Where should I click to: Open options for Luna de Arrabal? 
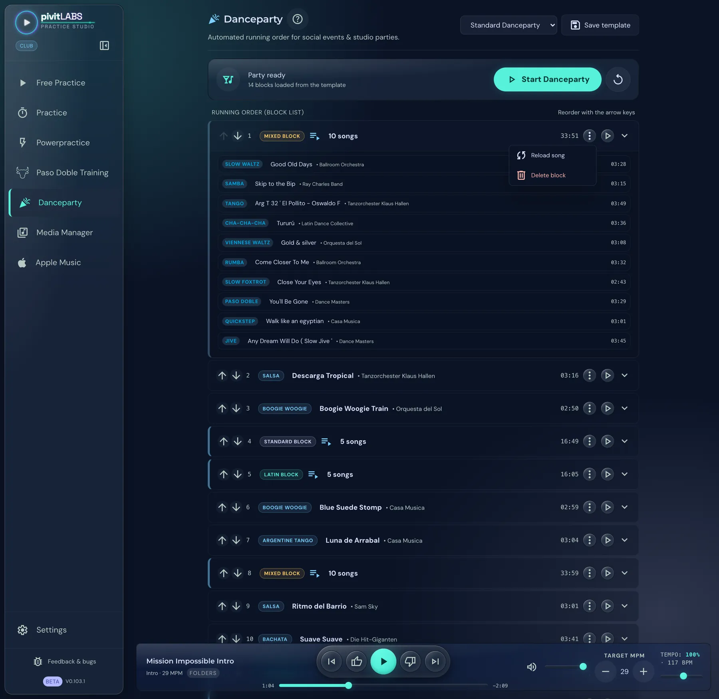(589, 540)
